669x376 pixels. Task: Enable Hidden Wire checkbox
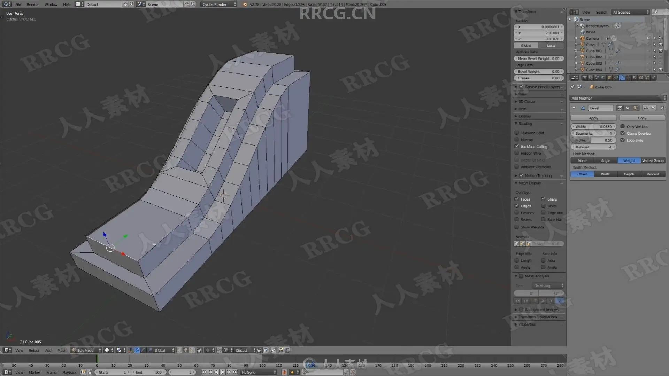pyautogui.click(x=517, y=153)
